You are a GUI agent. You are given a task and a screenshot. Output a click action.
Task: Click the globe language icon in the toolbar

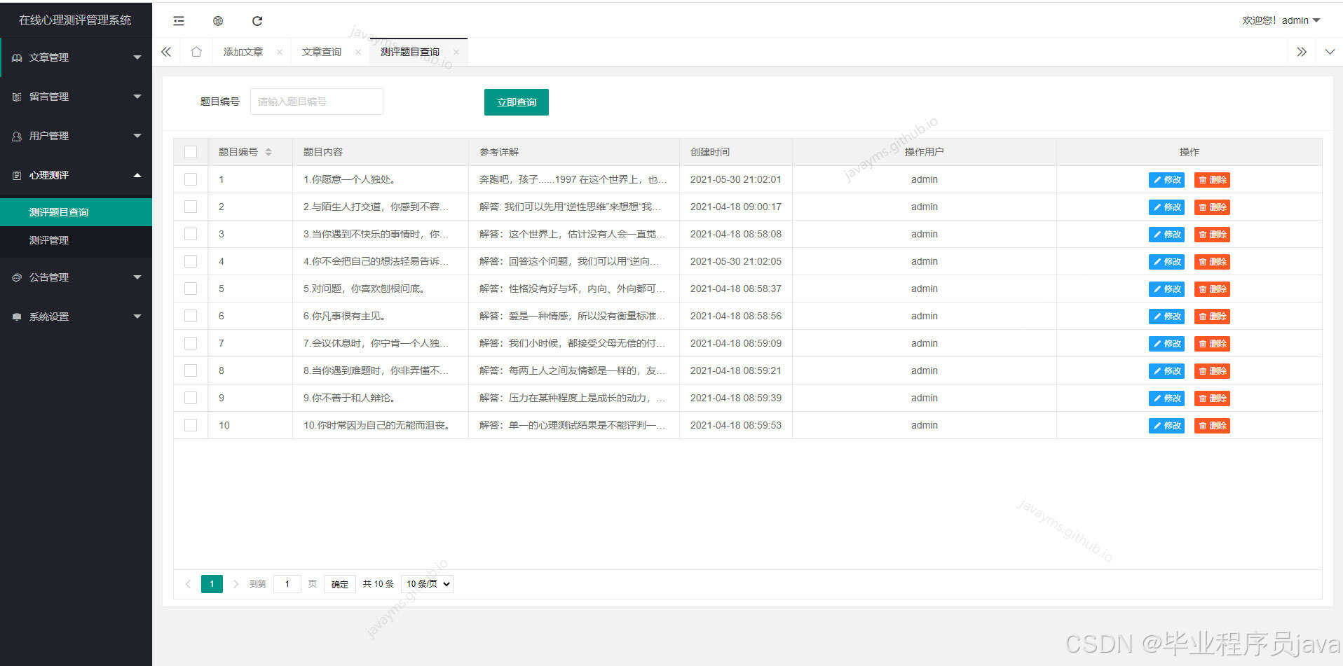(217, 21)
